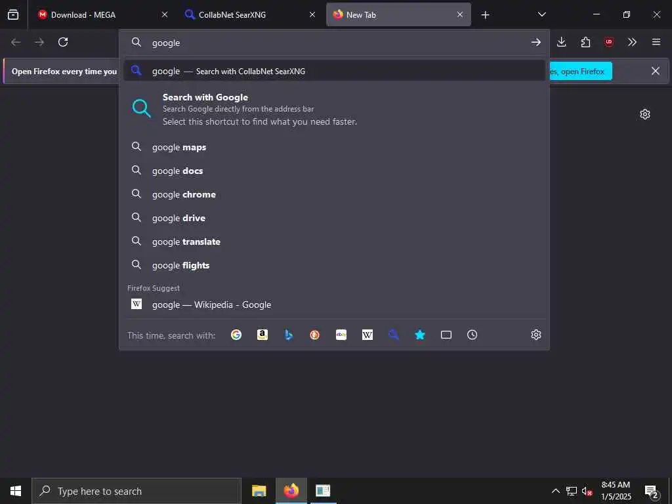The height and width of the screenshot is (504, 672).
Task: Dismiss the Open Firefox notification bar
Action: 656,71
